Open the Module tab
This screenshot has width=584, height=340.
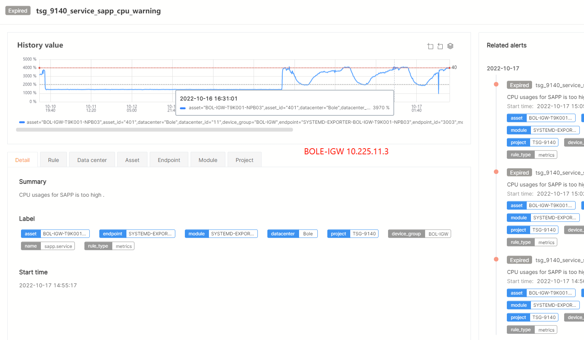[x=208, y=160]
